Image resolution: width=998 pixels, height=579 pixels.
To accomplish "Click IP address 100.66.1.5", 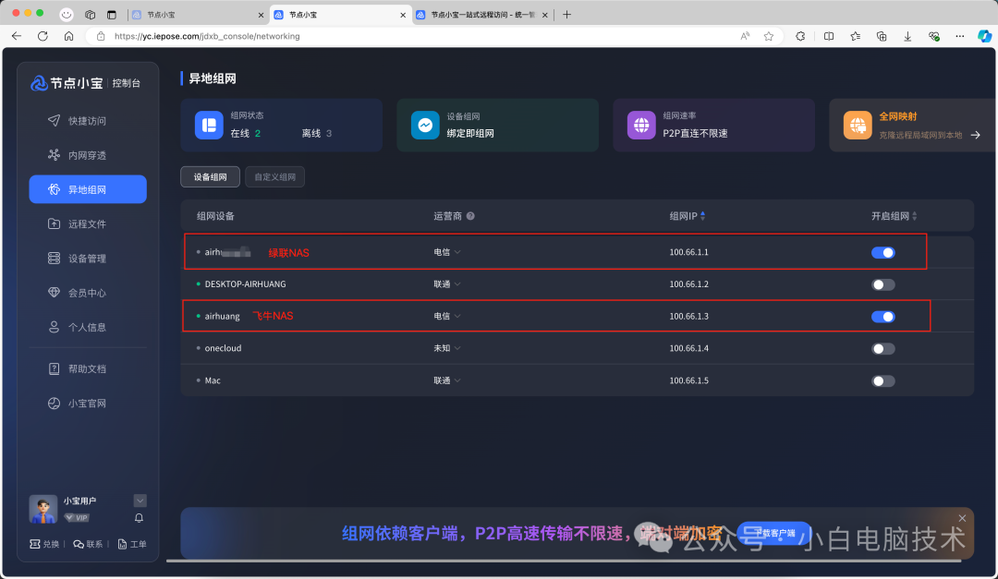I will click(x=688, y=380).
